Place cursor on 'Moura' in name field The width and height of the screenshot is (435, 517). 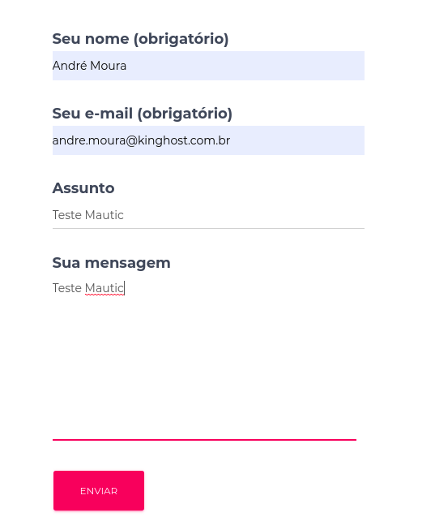(108, 66)
